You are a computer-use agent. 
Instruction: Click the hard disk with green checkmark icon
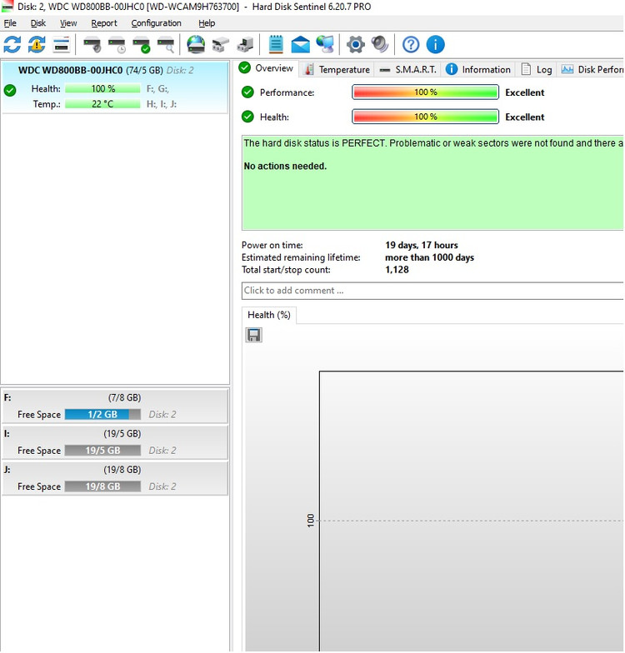point(142,45)
